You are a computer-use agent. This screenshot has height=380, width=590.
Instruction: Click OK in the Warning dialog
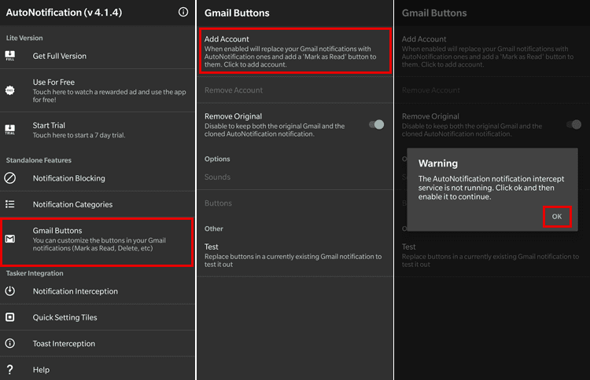557,217
